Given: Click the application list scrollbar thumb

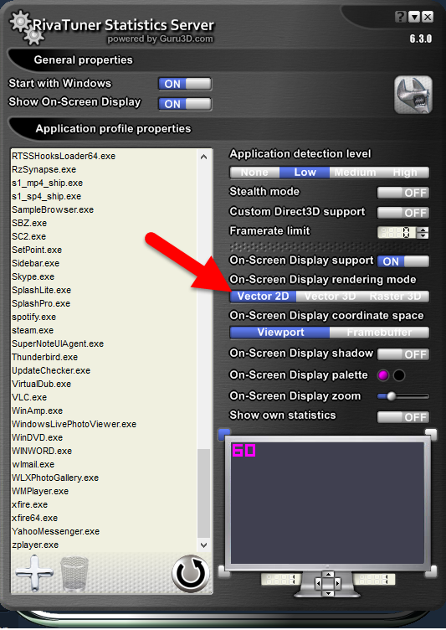Looking at the screenshot, I should [x=204, y=493].
